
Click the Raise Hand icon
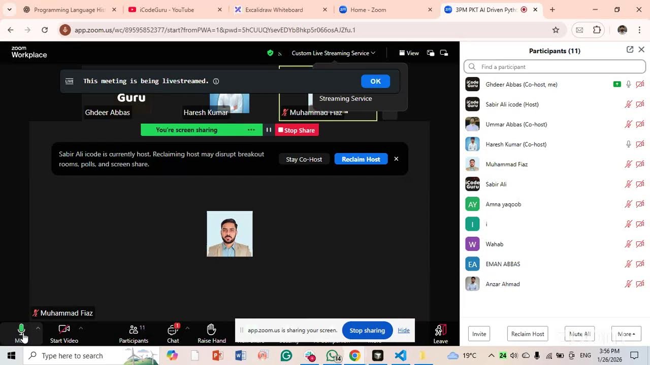click(x=212, y=330)
